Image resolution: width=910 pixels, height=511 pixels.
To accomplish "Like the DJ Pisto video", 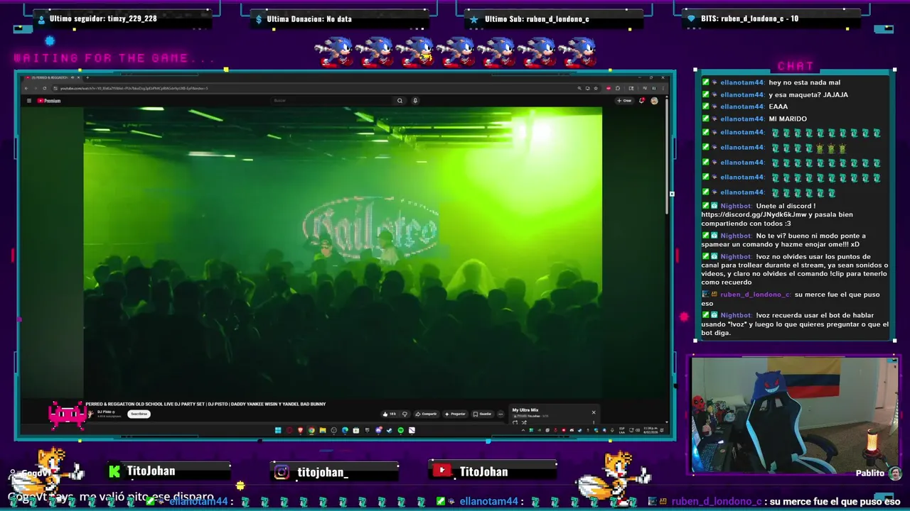I will point(389,414).
